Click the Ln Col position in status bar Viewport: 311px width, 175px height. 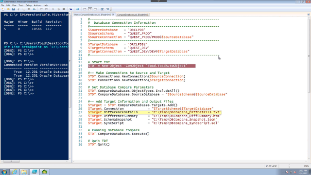(271, 166)
